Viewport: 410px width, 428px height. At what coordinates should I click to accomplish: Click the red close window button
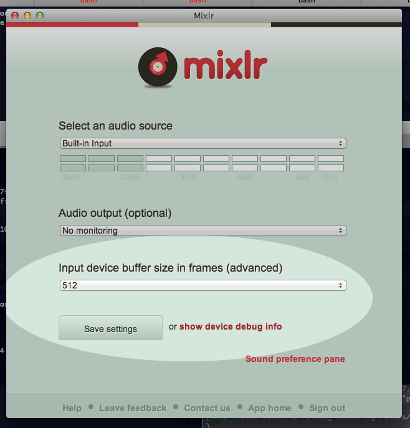15,16
